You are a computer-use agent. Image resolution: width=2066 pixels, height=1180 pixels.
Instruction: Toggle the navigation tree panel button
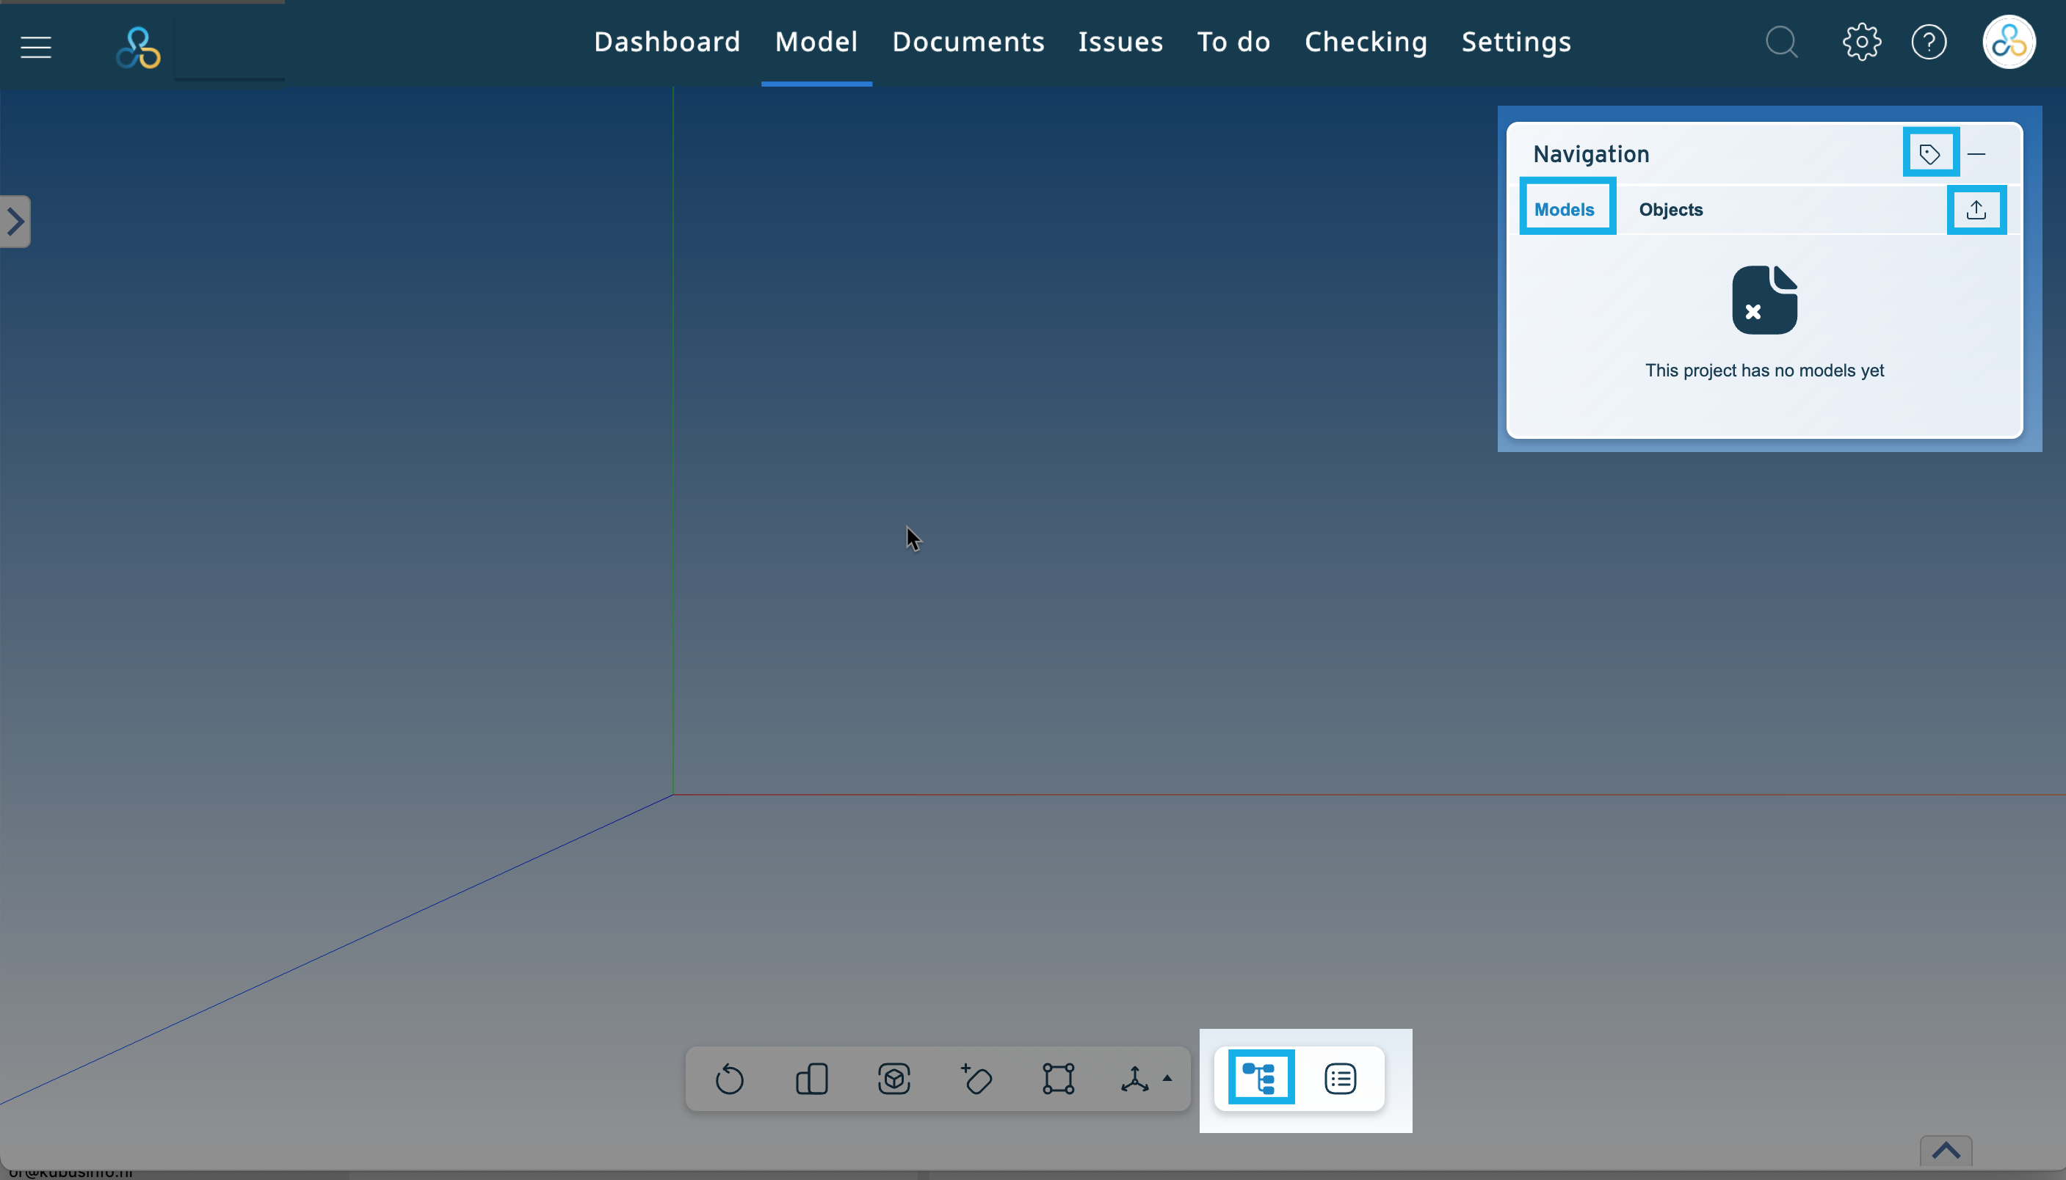pyautogui.click(x=1261, y=1077)
